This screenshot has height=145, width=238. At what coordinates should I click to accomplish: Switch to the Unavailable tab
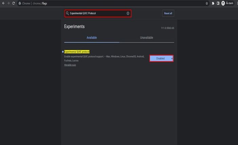(x=147, y=38)
